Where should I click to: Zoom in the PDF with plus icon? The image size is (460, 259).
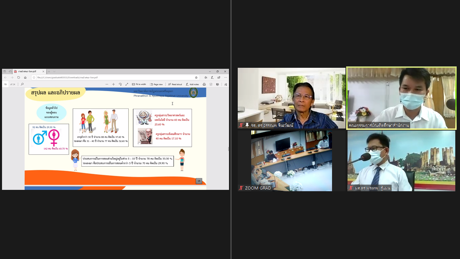click(x=113, y=84)
